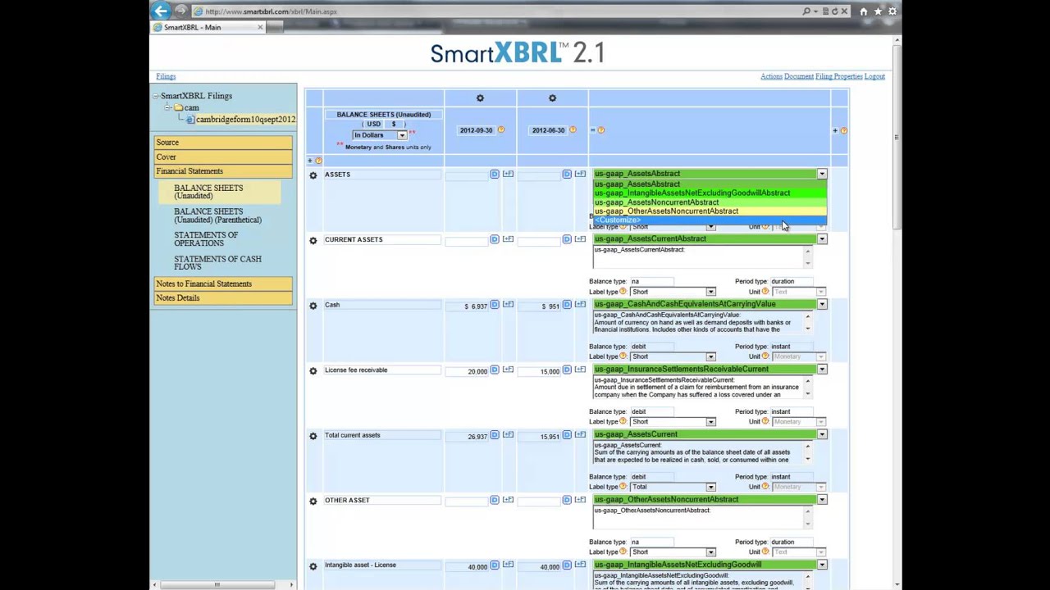The image size is (1050, 590).
Task: Open settings gear above 2012-06-30 column
Action: (x=552, y=98)
